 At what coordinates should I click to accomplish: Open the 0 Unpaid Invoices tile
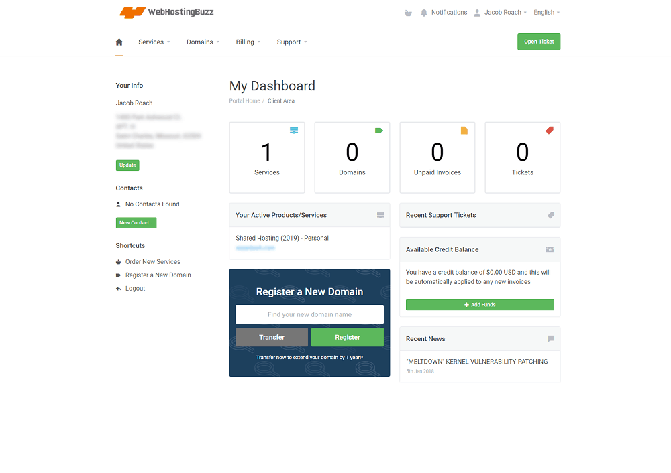(437, 157)
